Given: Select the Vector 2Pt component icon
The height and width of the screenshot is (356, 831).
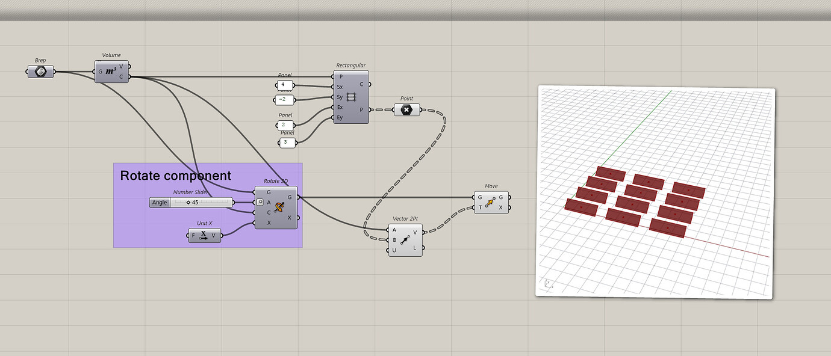Looking at the screenshot, I should [x=405, y=240].
